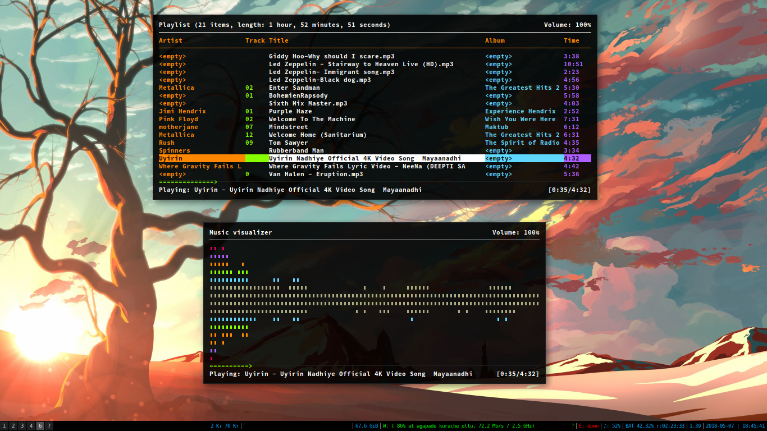Click the Album column header
767x431 pixels.
(495, 40)
